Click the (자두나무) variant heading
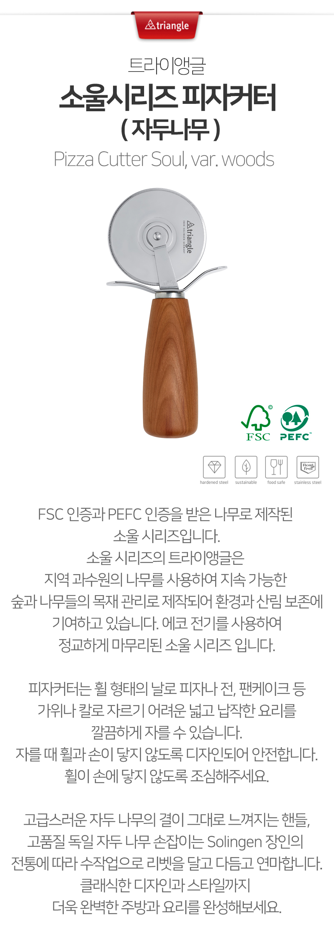Viewport: 334px width, 932px height. 170,129
